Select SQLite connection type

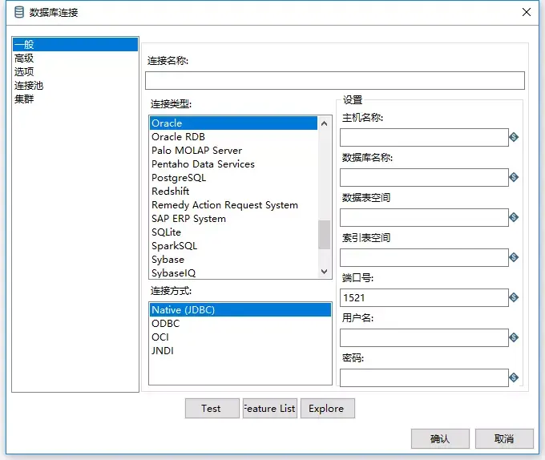(233, 232)
